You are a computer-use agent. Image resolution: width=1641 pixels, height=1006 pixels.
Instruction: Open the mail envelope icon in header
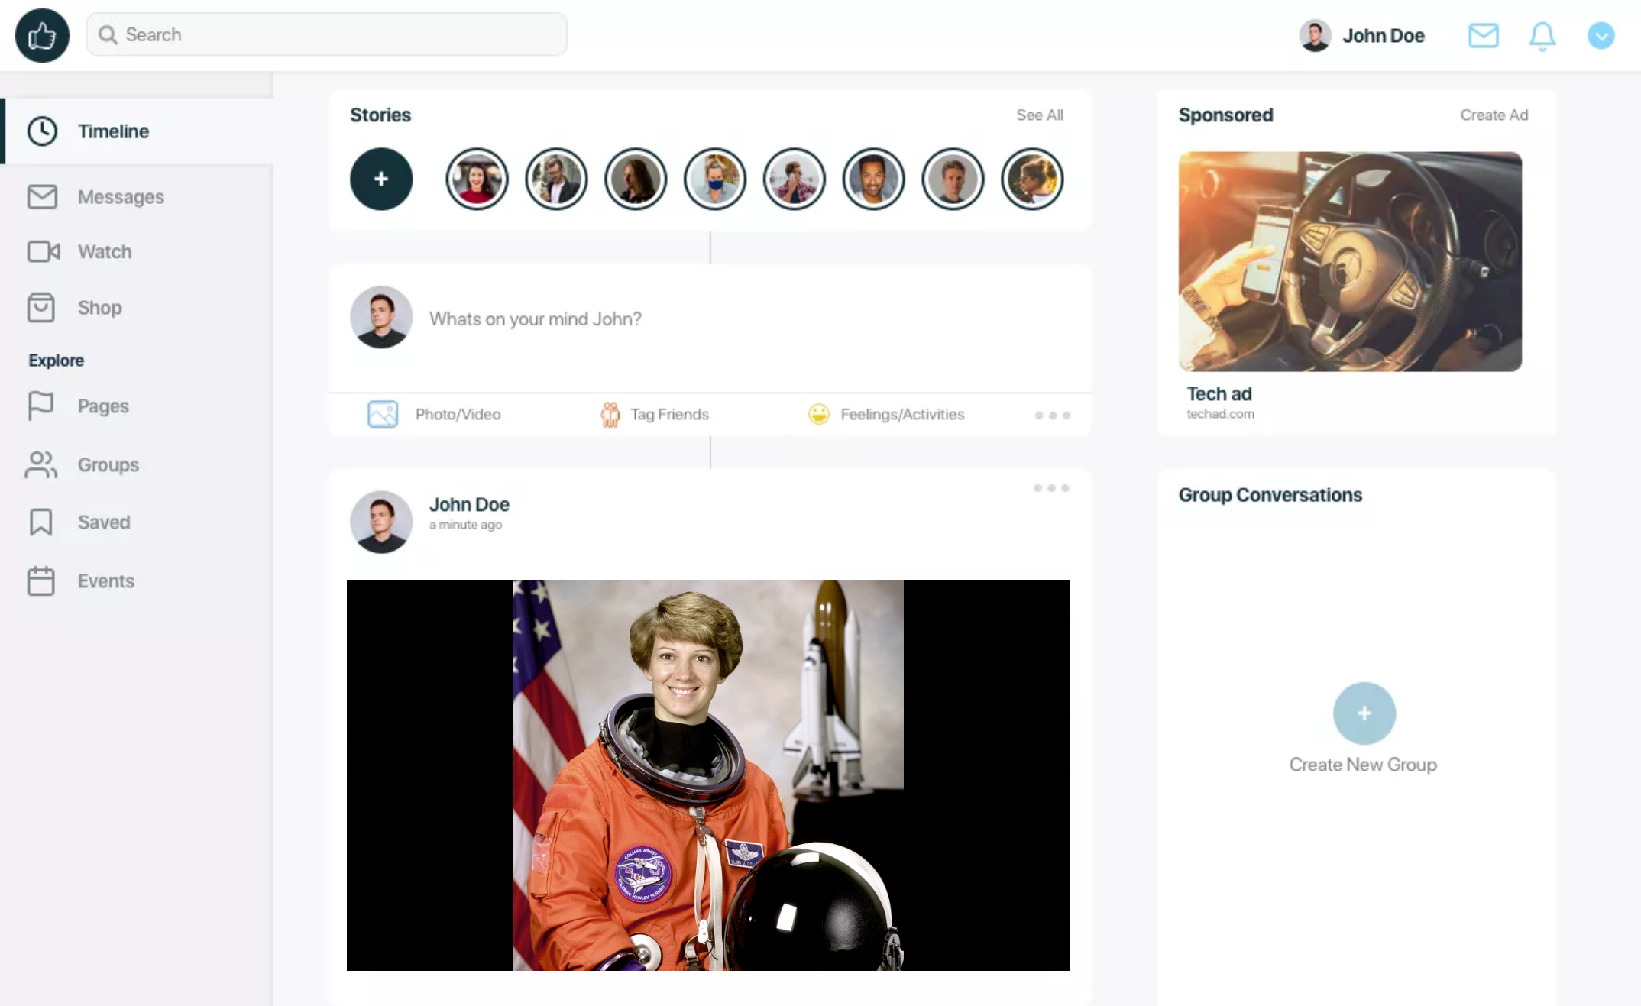coord(1483,35)
